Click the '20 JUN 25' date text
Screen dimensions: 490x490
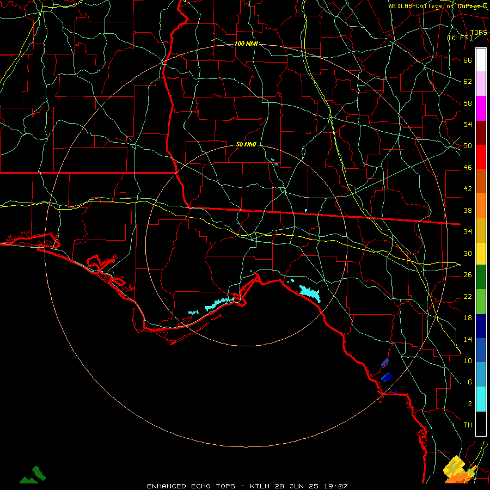pos(297,486)
